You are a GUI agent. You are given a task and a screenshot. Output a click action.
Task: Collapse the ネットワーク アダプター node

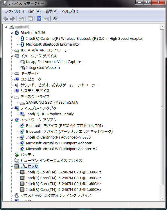(x=12, y=120)
